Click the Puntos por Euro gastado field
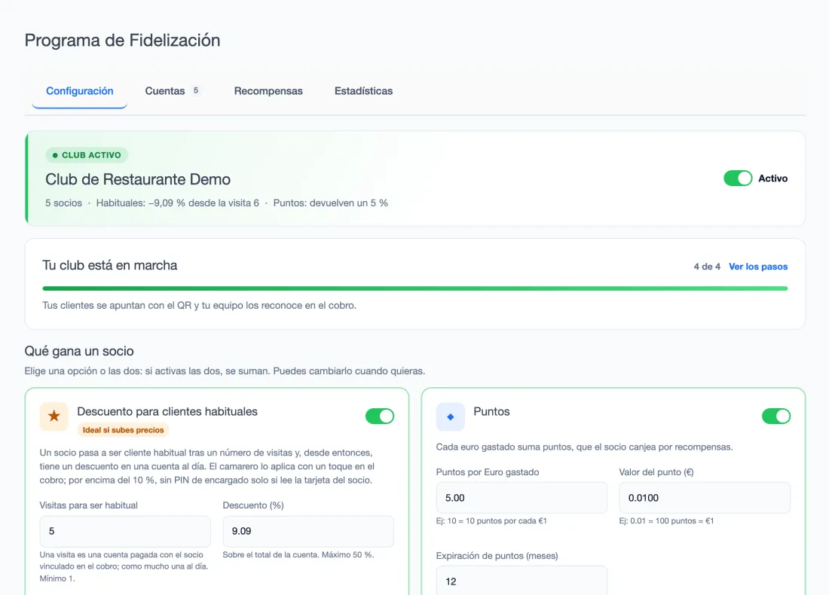Image resolution: width=829 pixels, height=595 pixels. pyautogui.click(x=522, y=498)
